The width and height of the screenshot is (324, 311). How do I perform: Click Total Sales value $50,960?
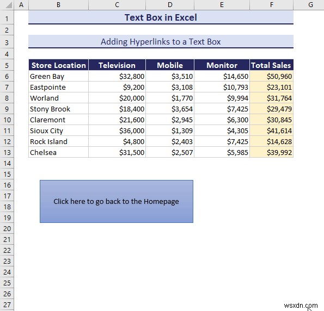pyautogui.click(x=272, y=76)
